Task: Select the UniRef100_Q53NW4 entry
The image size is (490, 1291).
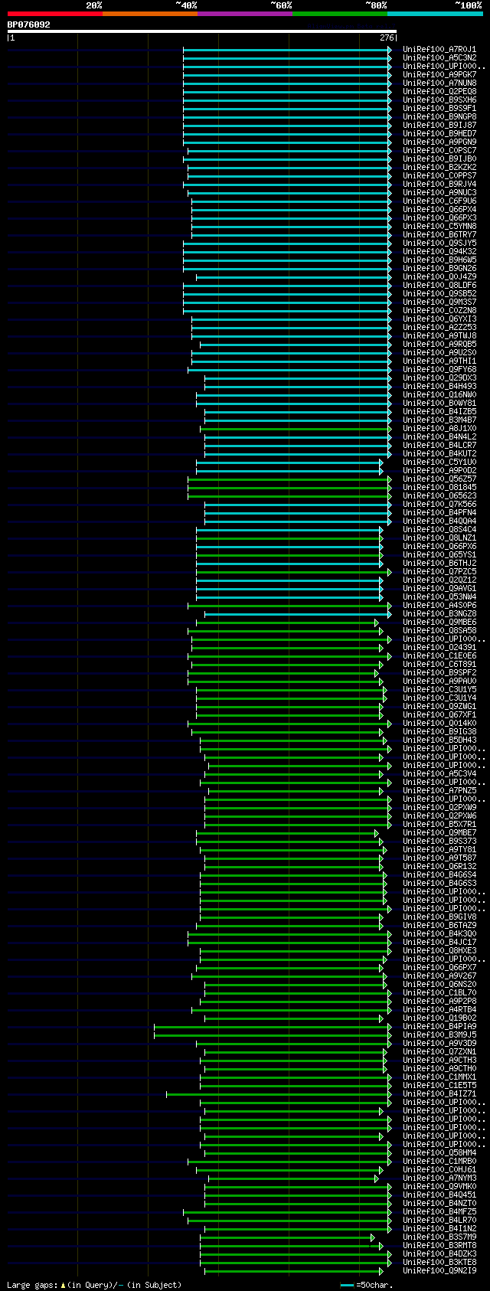Action: (439, 597)
